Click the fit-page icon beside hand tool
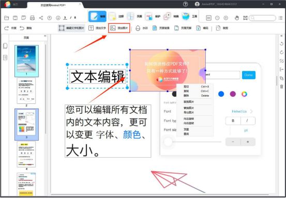The image size is (286, 198). 245,18
